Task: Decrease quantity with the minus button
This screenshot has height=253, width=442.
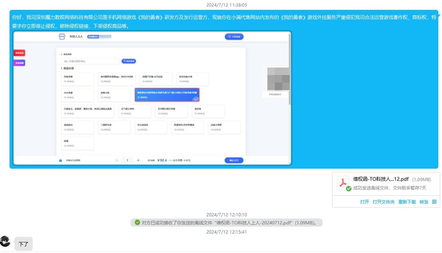Action: (x=116, y=160)
